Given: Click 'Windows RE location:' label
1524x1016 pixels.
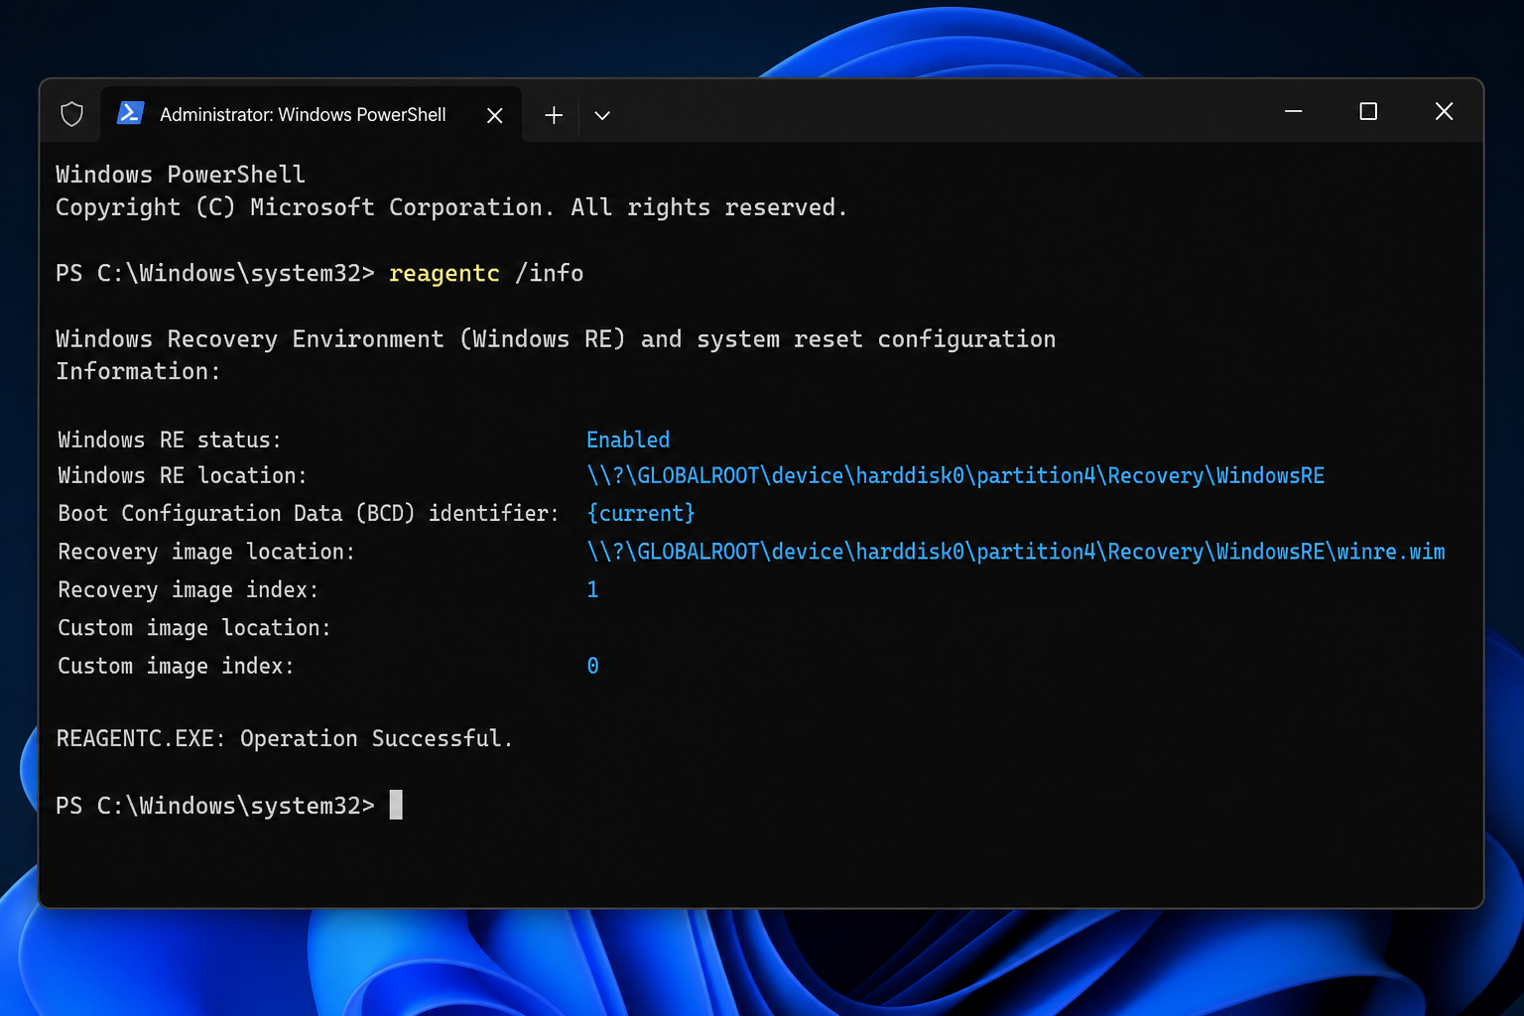Looking at the screenshot, I should coord(183,476).
